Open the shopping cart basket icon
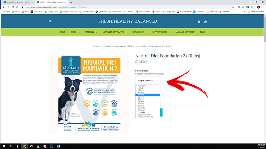This screenshot has width=266, height=149. [x=205, y=22]
